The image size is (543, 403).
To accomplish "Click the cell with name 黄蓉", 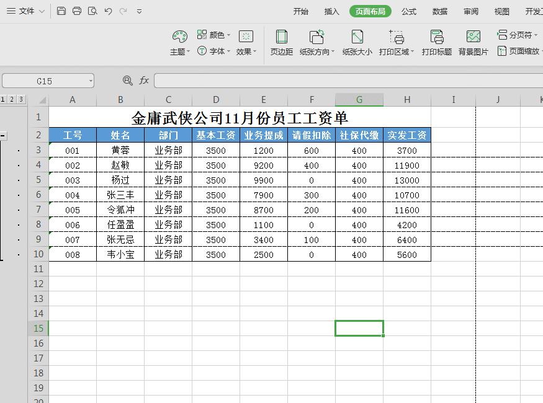I will pyautogui.click(x=120, y=150).
